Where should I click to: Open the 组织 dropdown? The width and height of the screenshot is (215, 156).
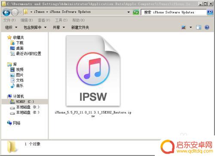[11, 28]
